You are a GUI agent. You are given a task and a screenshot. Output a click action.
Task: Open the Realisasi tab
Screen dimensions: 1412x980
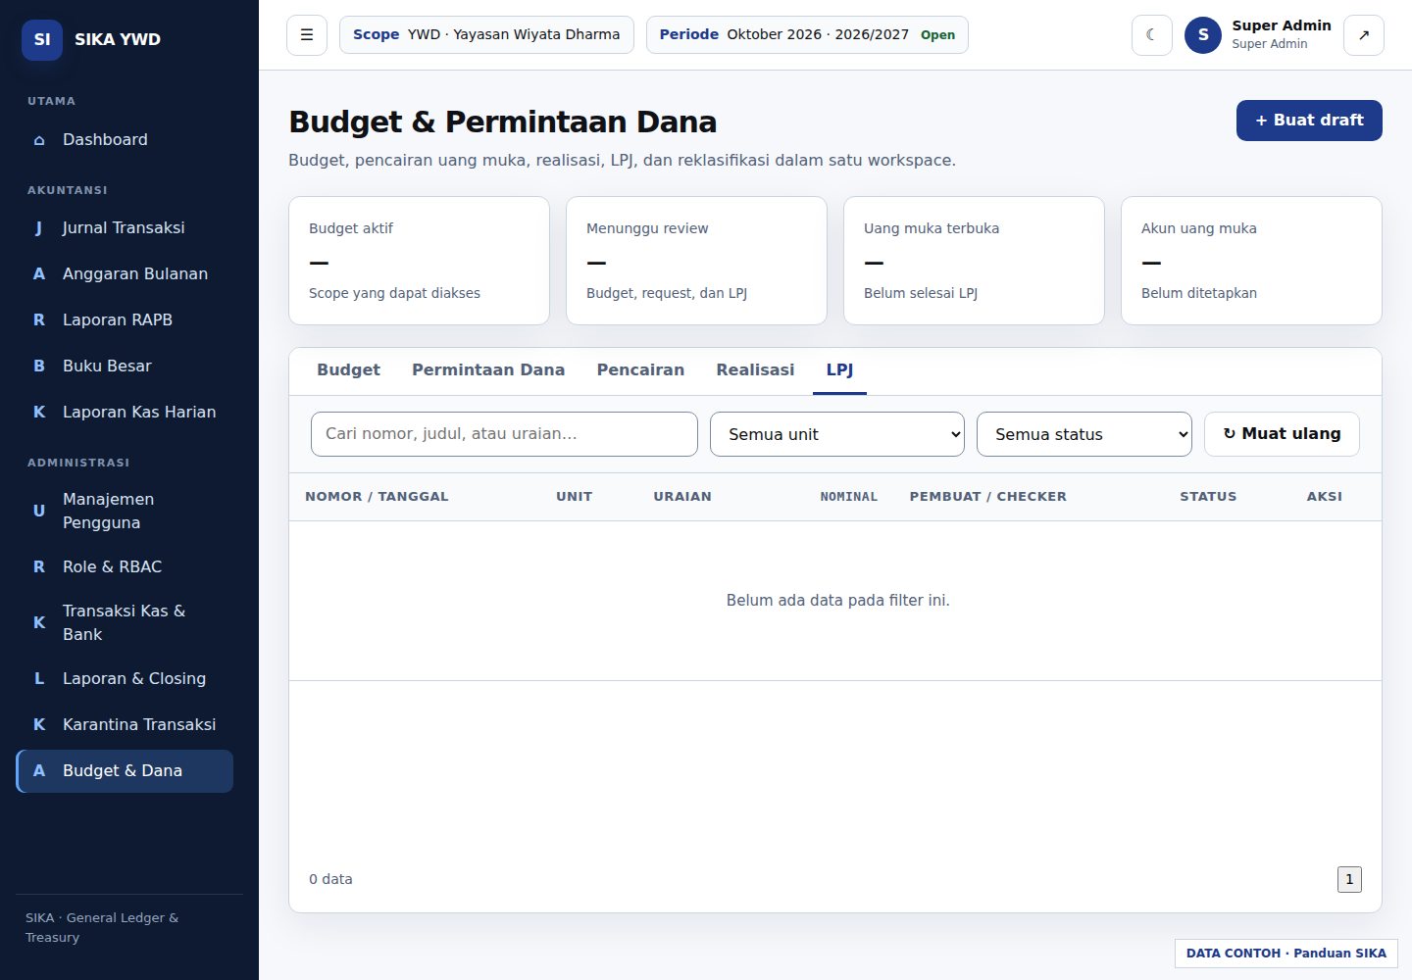coord(755,370)
